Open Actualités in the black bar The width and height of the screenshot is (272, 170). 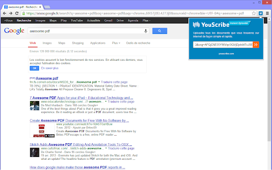tap(93, 20)
